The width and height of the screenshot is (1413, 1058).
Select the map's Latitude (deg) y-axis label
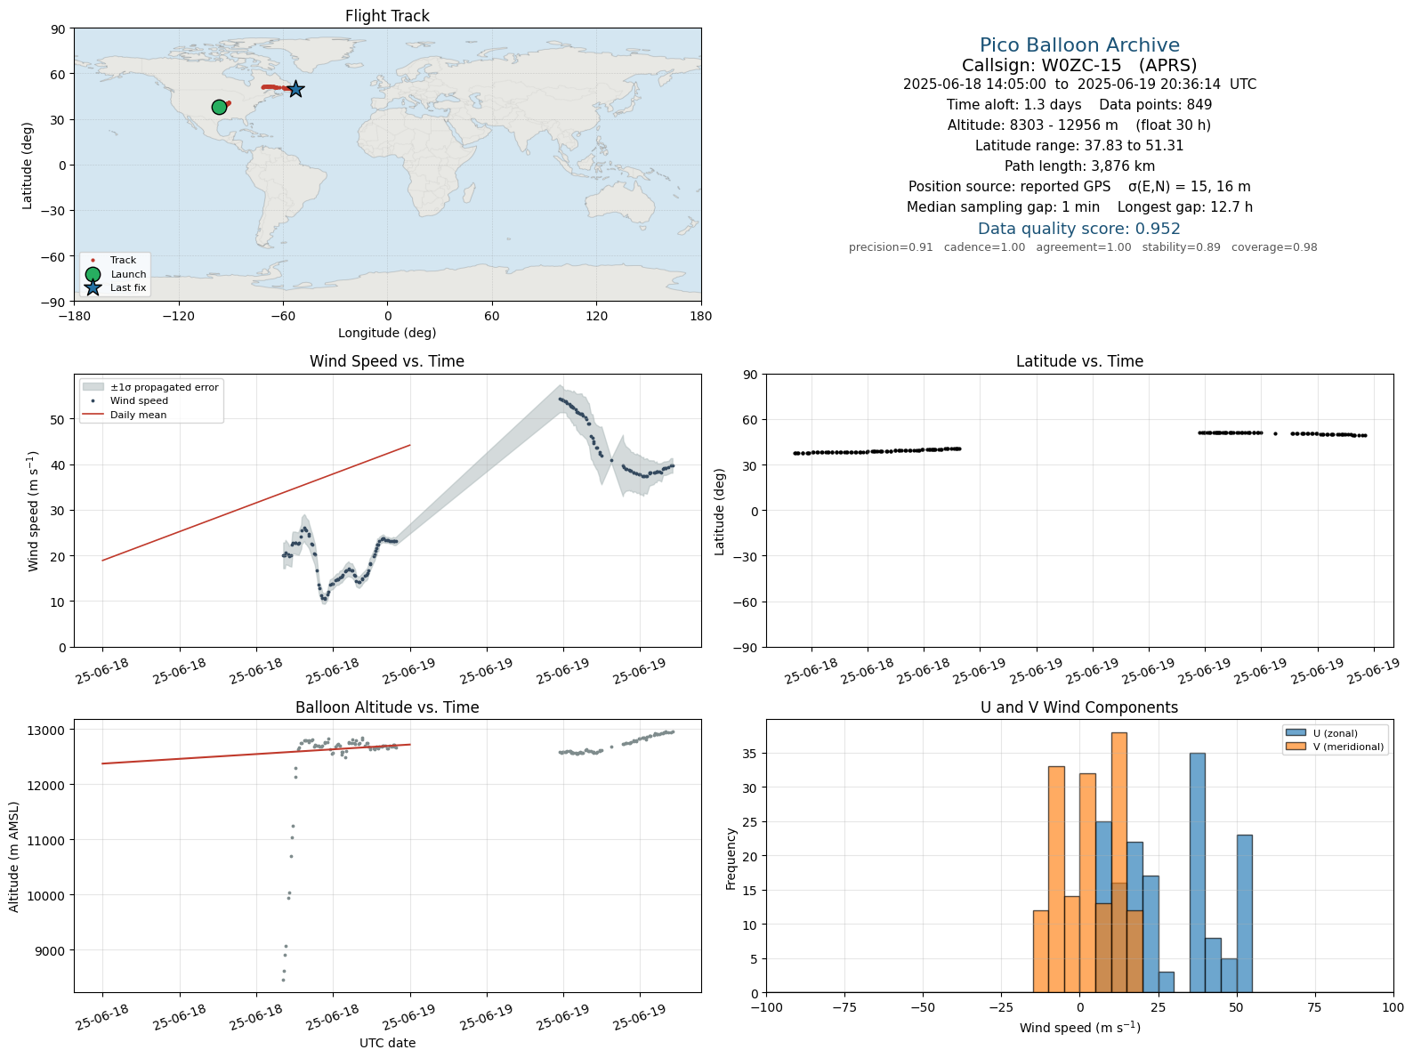coord(28,166)
